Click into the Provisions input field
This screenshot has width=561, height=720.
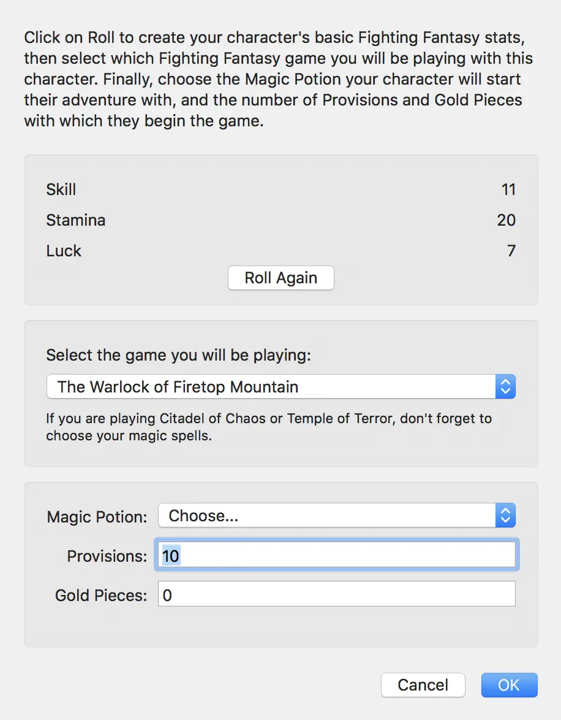(337, 555)
